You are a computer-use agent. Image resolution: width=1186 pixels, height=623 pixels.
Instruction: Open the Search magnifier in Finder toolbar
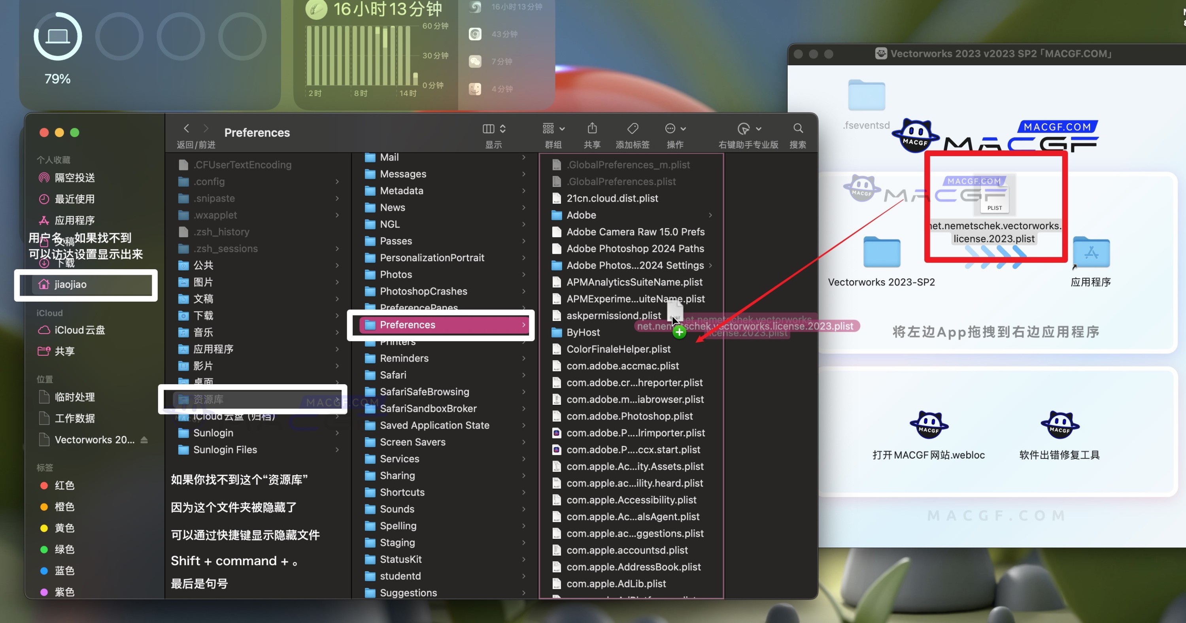798,128
